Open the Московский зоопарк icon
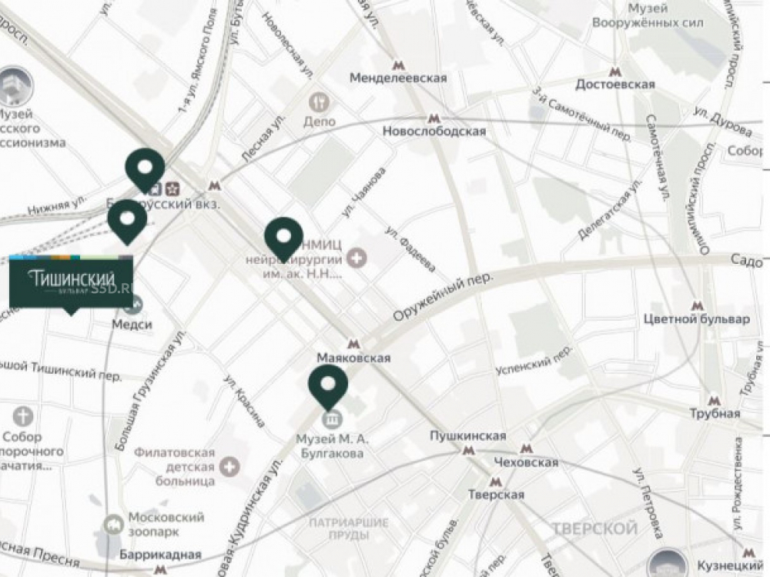This screenshot has width=770, height=577. (x=114, y=525)
